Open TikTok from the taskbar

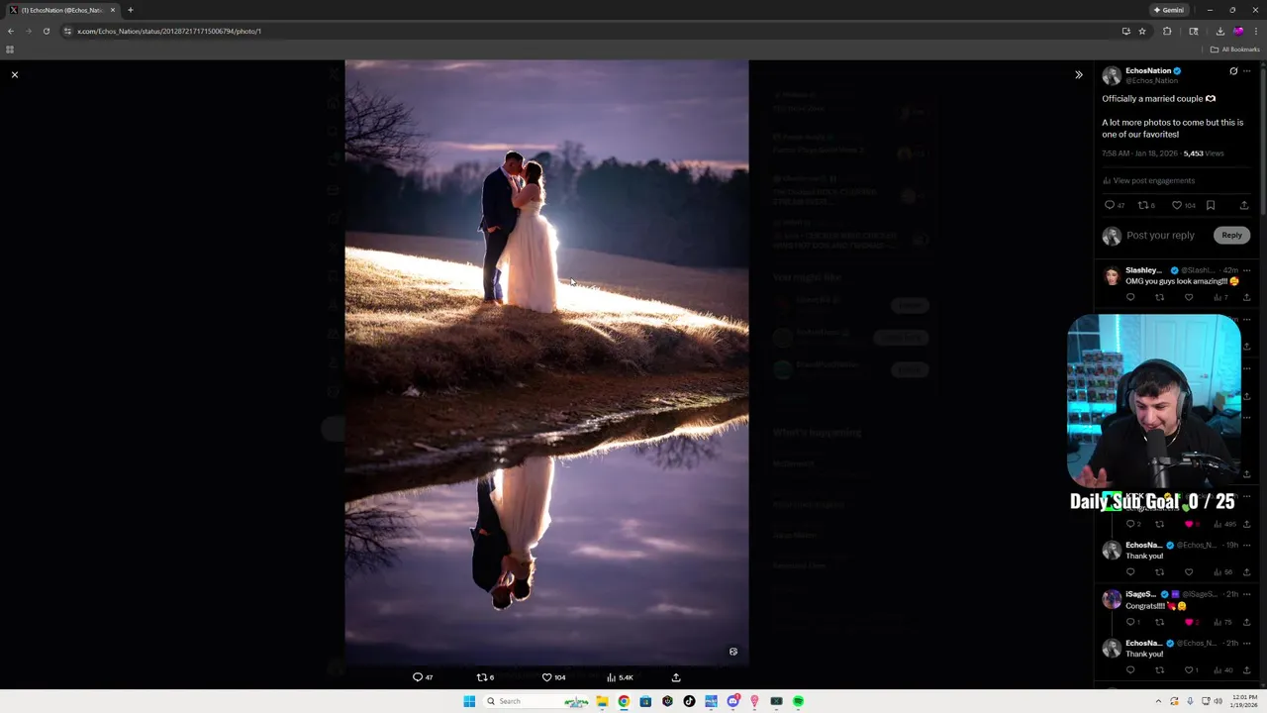[x=689, y=701]
